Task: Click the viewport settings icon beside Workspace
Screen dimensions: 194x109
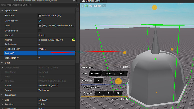Action: click(x=82, y=6)
